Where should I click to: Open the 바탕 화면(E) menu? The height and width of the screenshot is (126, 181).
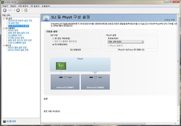point(23,6)
